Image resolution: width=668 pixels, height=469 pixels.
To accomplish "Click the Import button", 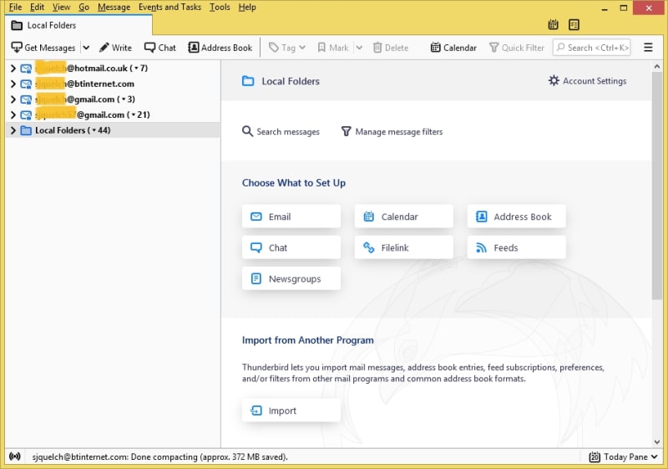I will pyautogui.click(x=291, y=410).
